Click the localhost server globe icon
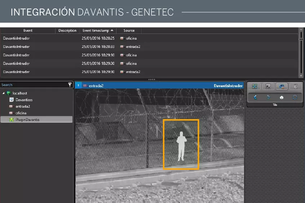 [x=9, y=93]
